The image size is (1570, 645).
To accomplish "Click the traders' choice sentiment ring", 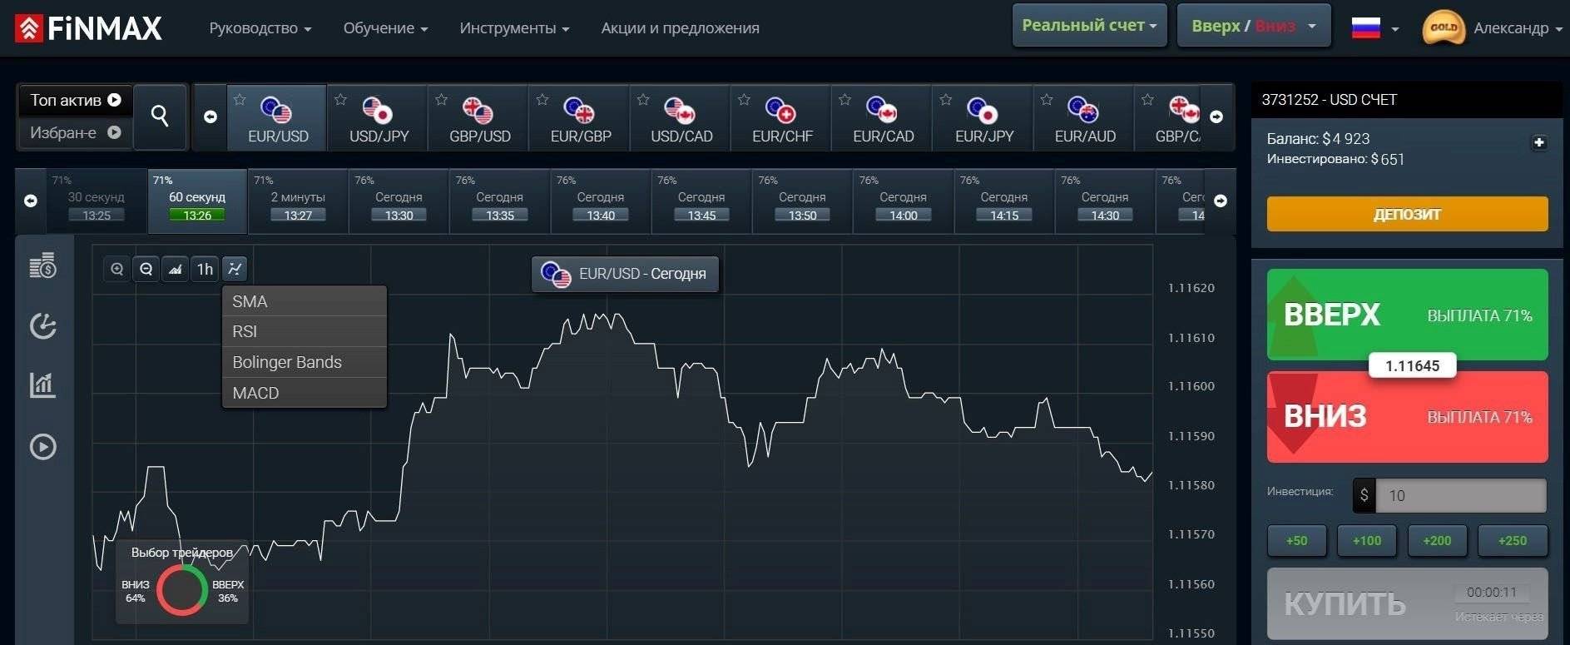I will pyautogui.click(x=181, y=589).
